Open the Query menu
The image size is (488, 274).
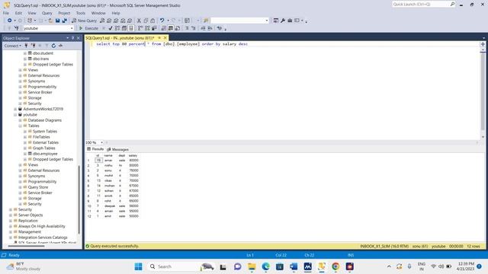(x=47, y=13)
